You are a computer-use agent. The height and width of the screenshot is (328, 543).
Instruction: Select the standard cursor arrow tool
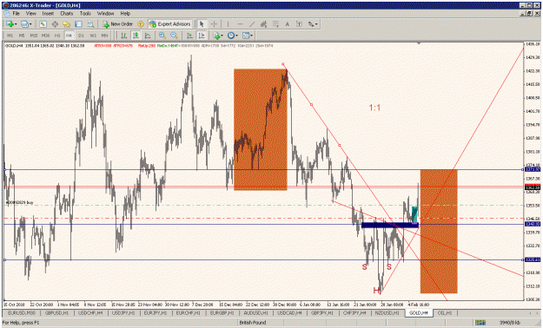tap(202, 24)
